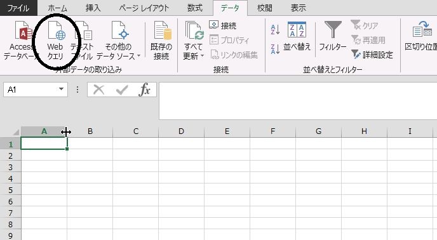Switch to ページ レイアウト tab

click(x=144, y=8)
